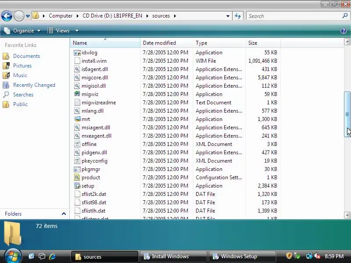The height and width of the screenshot is (263, 351).
Task: Click the network tray icon
Action: pos(309,256)
